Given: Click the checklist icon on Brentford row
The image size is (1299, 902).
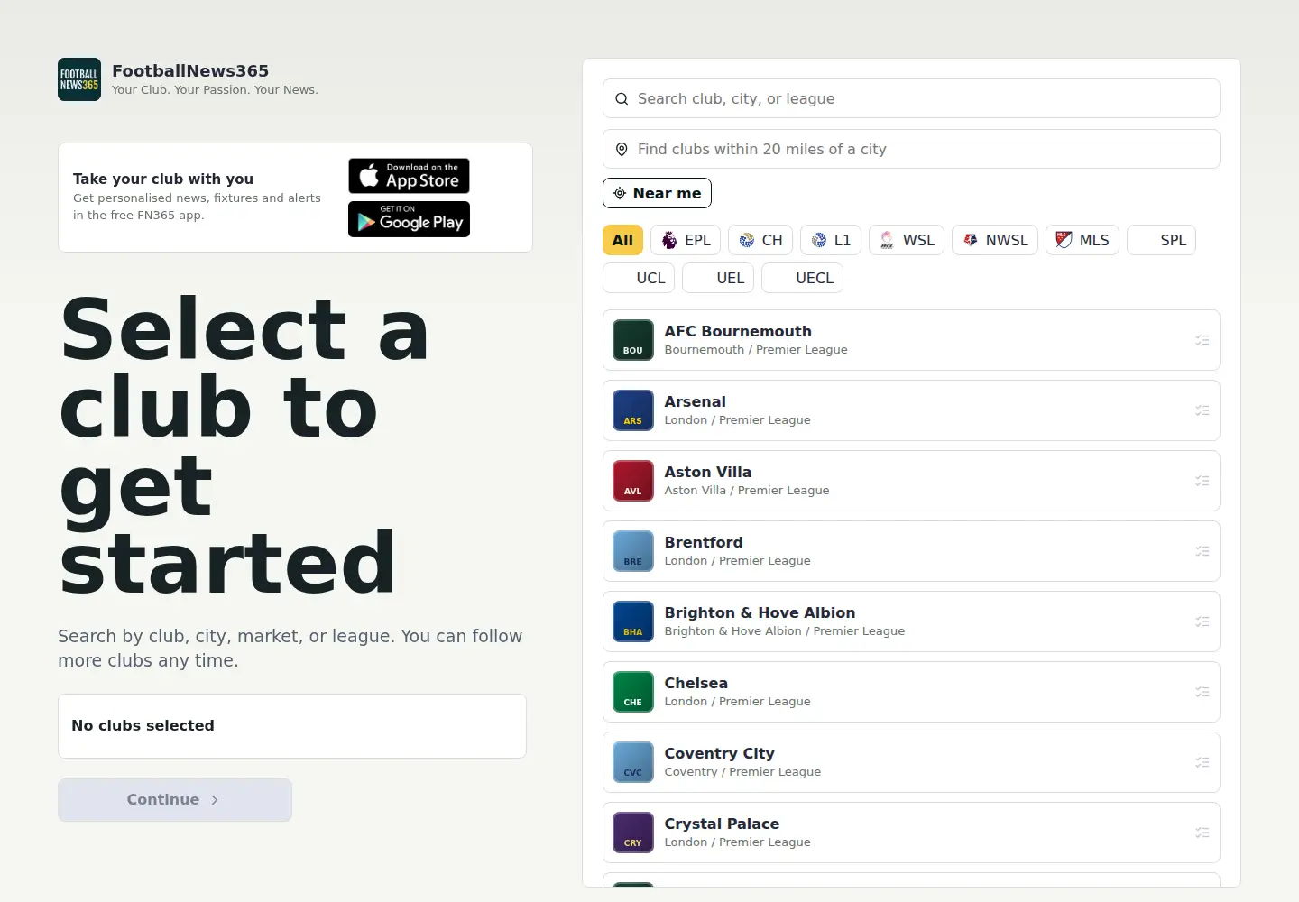Looking at the screenshot, I should [x=1202, y=551].
